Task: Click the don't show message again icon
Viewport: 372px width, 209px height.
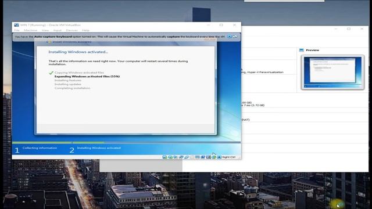Action: [235, 37]
